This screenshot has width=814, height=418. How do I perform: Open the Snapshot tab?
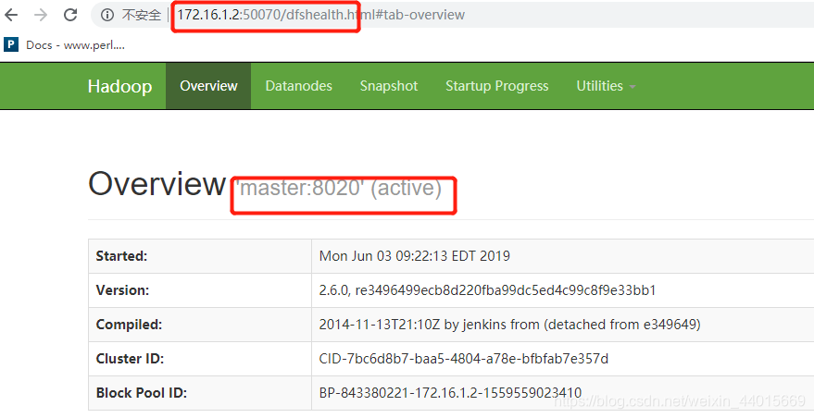(389, 86)
